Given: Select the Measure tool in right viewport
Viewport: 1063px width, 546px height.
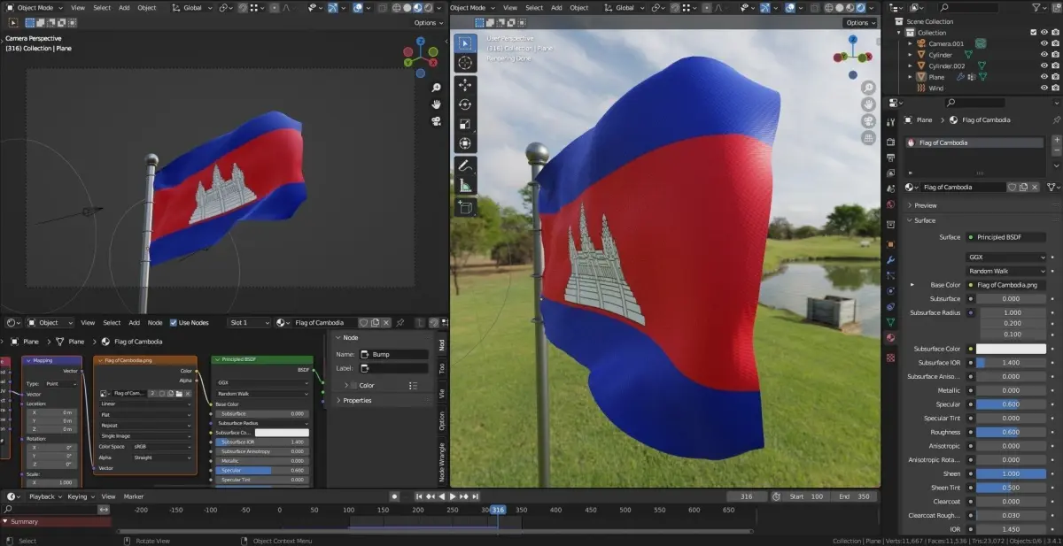Looking at the screenshot, I should point(465,186).
